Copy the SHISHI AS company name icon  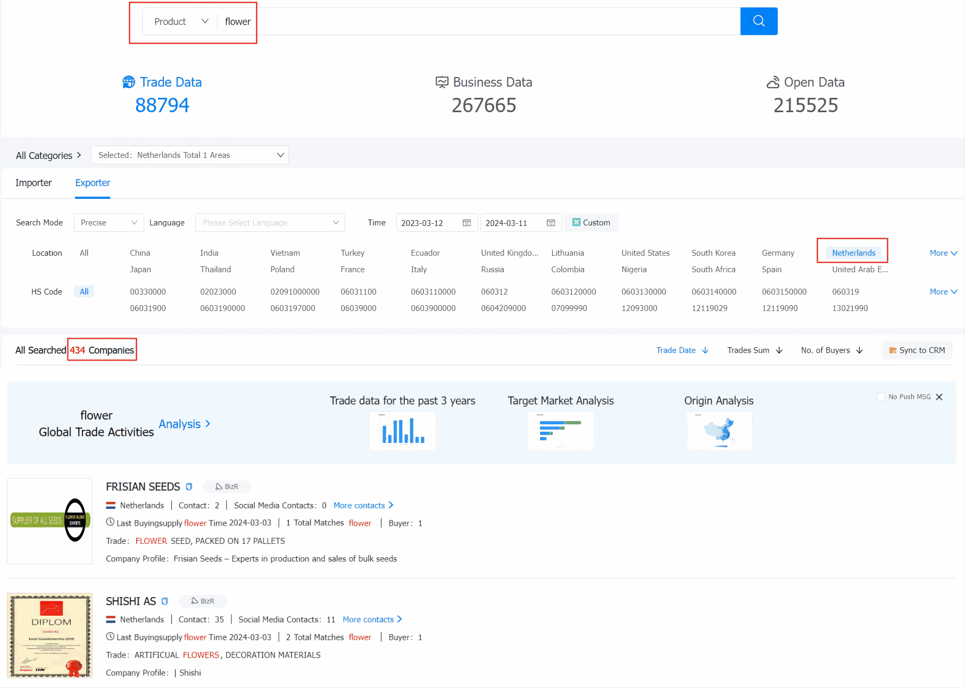164,601
